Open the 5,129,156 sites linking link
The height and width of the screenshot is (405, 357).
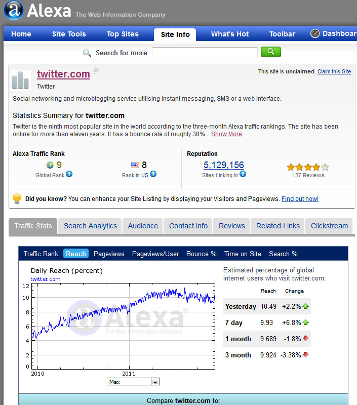tap(224, 165)
